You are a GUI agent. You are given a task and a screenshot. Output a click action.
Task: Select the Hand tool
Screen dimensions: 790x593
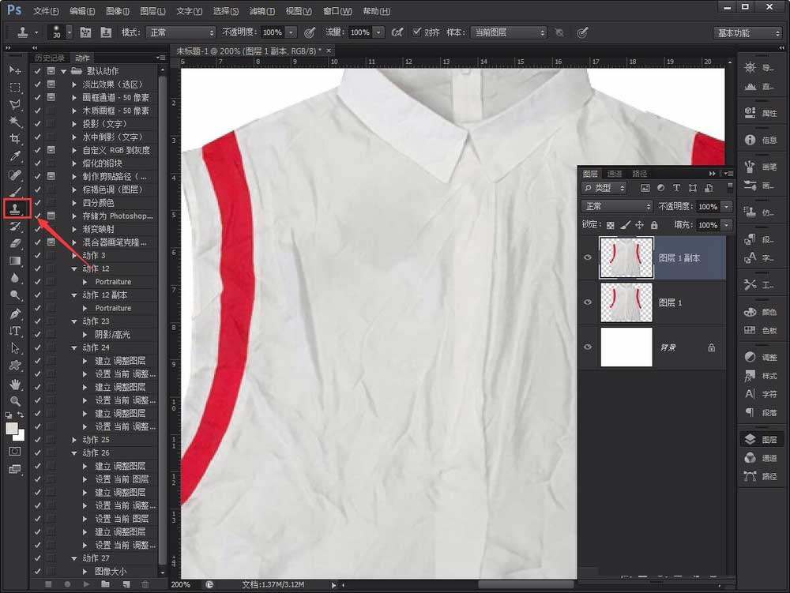(x=14, y=385)
